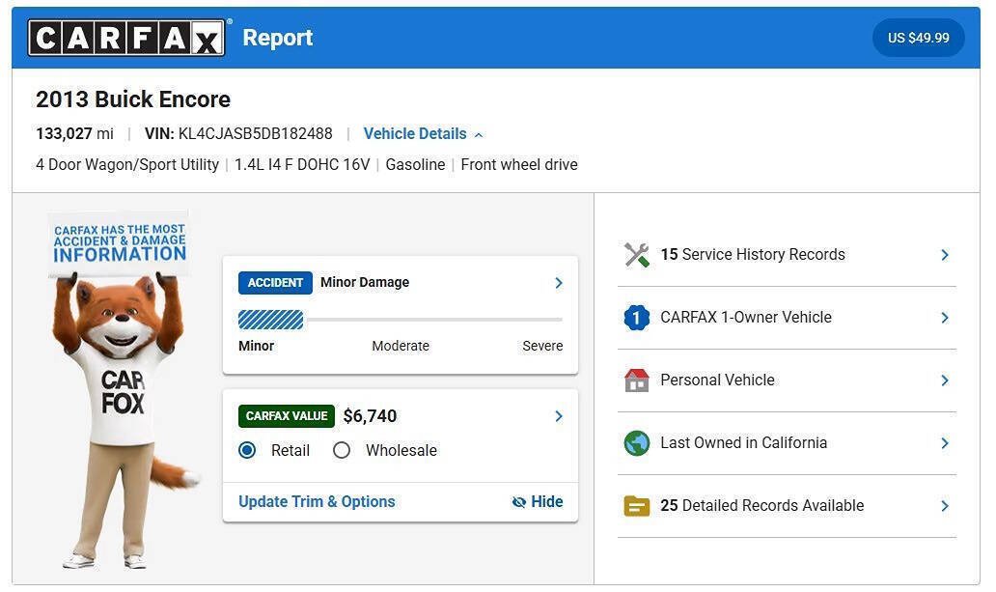The width and height of the screenshot is (996, 592).
Task: Click the striped damage severity bar
Action: pos(270,320)
